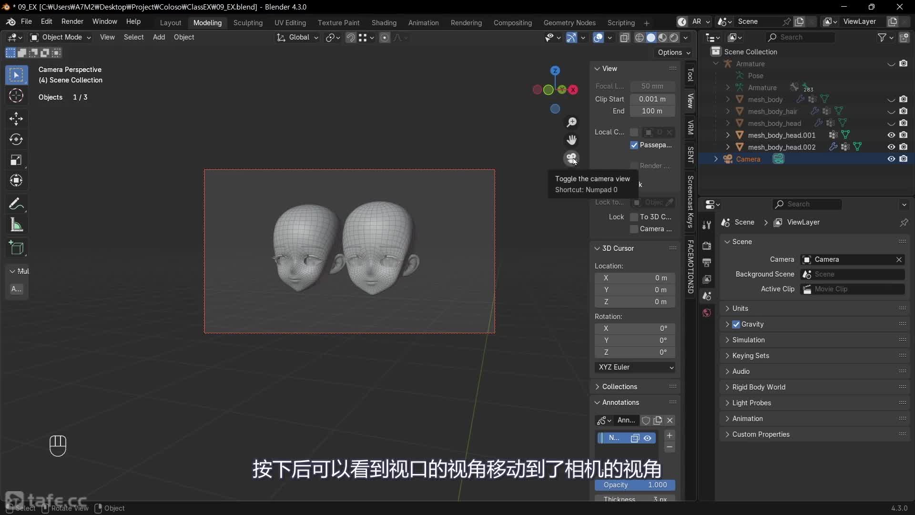Viewport: 915px width, 515px height.
Task: Expand the Rigid Body World panel
Action: [x=759, y=387]
